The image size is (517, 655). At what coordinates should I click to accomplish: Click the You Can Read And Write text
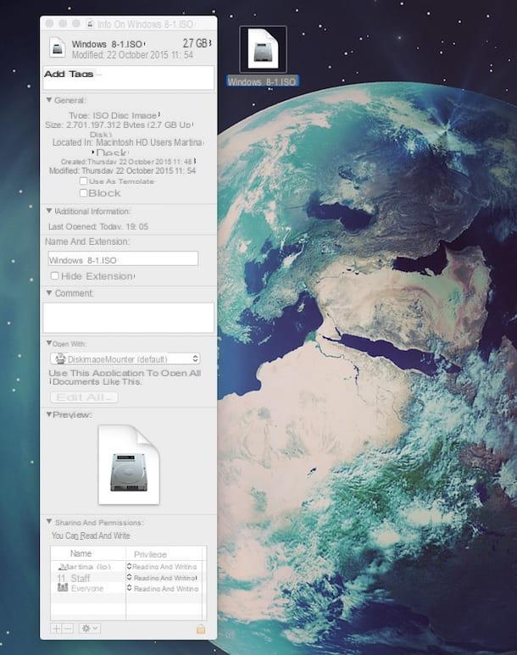(x=91, y=536)
